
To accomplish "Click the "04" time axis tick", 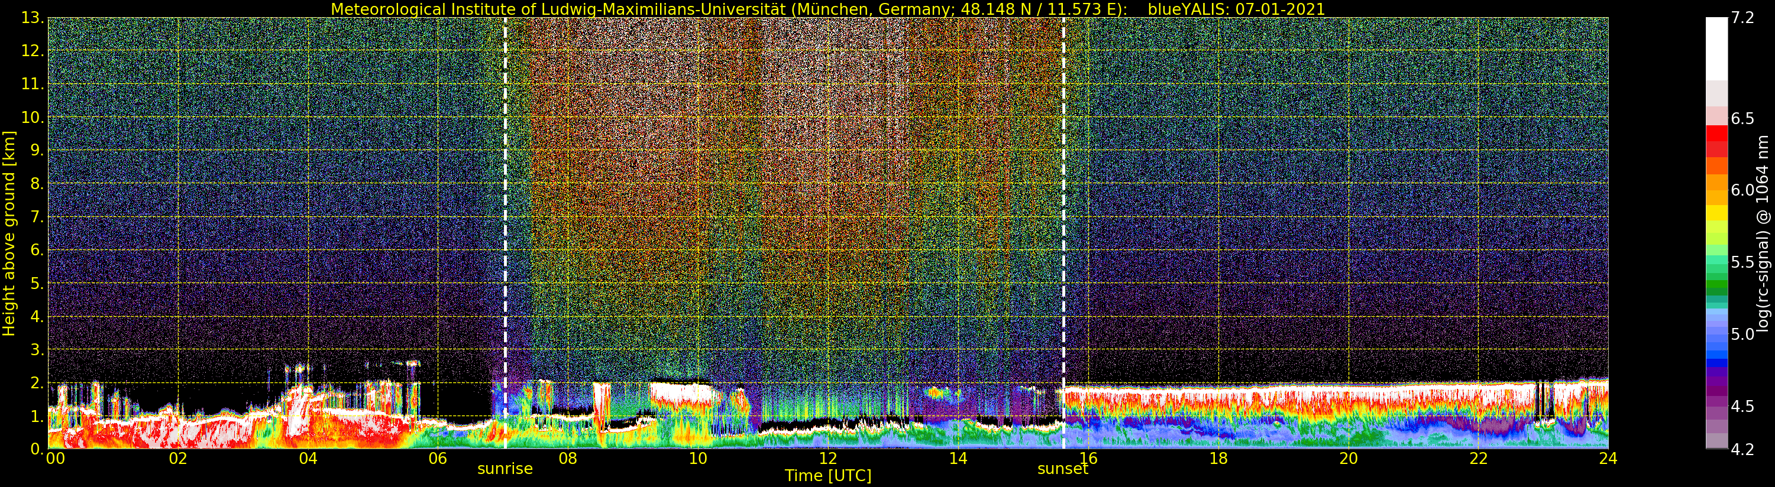I will point(308,459).
